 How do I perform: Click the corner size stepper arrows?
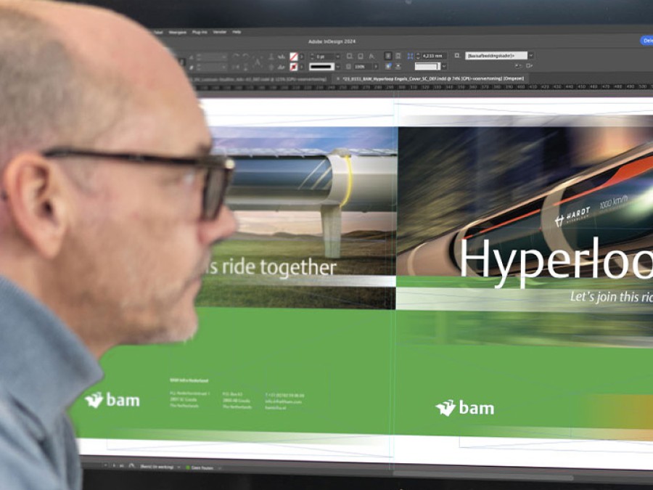pyautogui.click(x=418, y=55)
